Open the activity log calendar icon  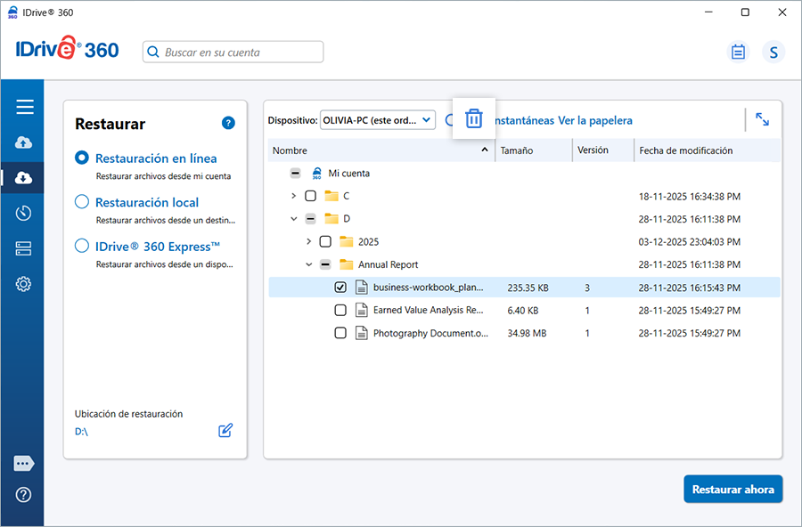coord(738,53)
